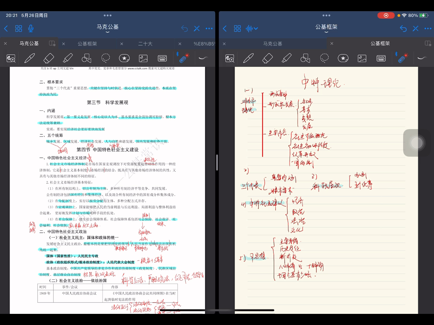Open thumbnail grid view in left window
Image resolution: width=434 pixels, height=325 pixels.
(19, 29)
